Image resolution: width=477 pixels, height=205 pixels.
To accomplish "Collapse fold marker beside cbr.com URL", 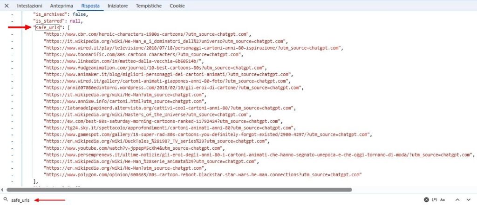I will (12, 34).
